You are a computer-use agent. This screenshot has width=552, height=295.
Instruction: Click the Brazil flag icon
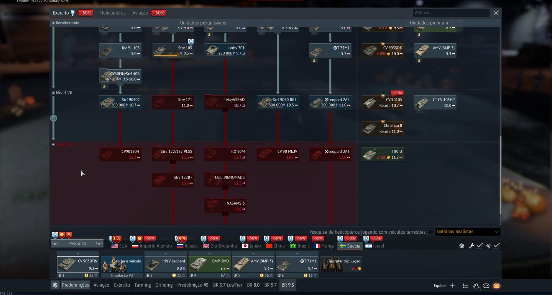(293, 246)
